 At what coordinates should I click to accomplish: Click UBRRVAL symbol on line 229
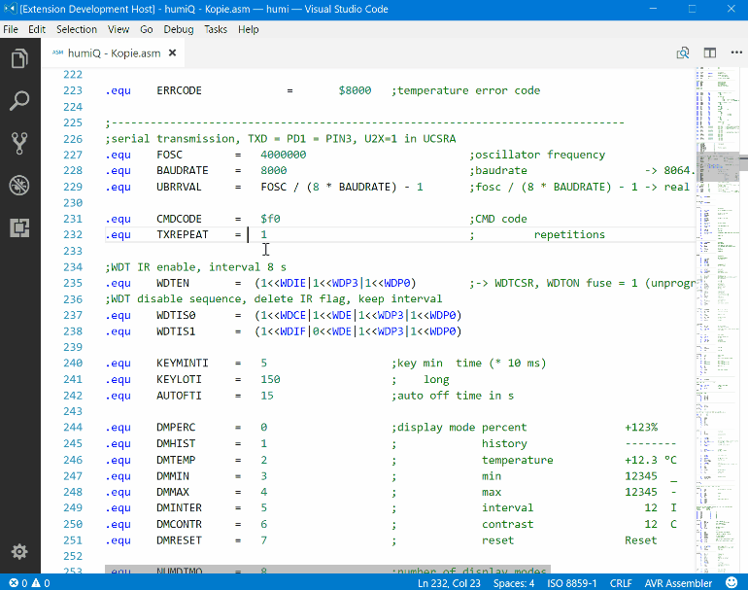point(179,187)
